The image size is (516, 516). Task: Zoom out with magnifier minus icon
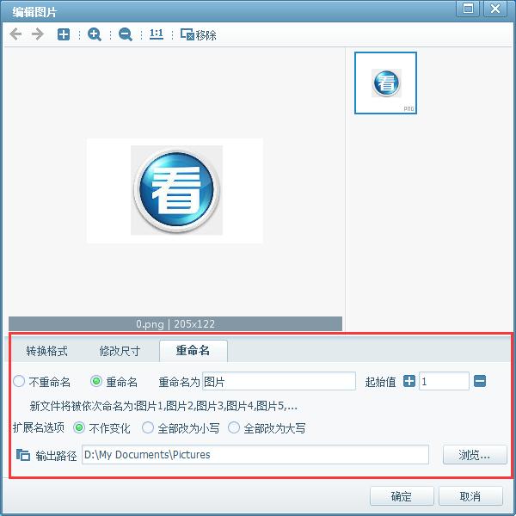126,34
